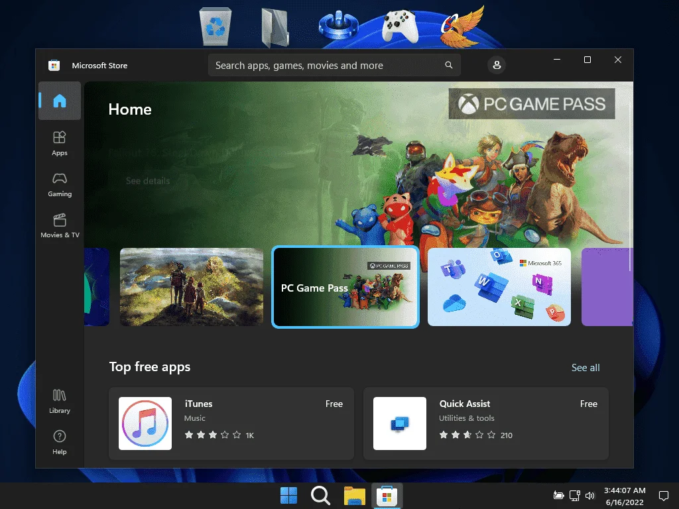This screenshot has width=679, height=509.
Task: Minimize the Microsoft Store window
Action: pos(557,60)
